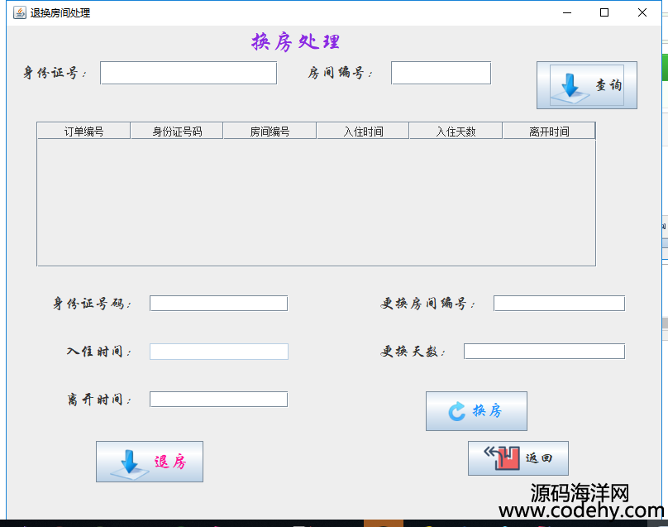
Task: Select the 身份证号码 column header
Action: (x=177, y=132)
